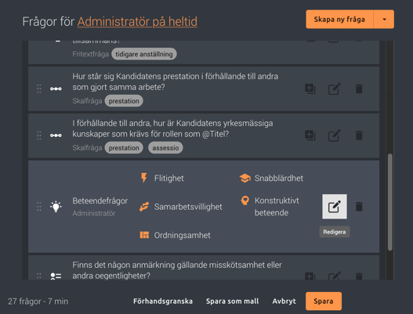Screen dimensions: 413x314
Task: Save with the orange Spara button
Action: (324, 301)
